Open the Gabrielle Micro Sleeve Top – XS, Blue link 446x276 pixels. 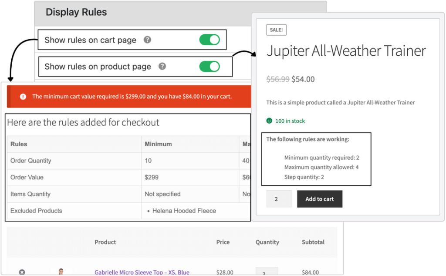click(142, 272)
